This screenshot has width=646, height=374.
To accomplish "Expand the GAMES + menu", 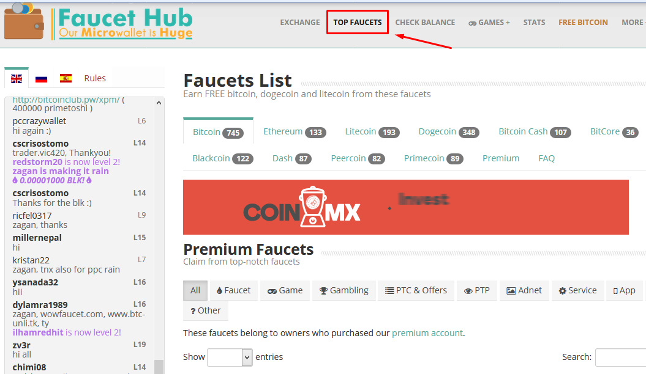I will (489, 23).
